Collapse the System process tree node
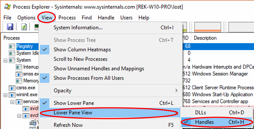 tap(5, 60)
